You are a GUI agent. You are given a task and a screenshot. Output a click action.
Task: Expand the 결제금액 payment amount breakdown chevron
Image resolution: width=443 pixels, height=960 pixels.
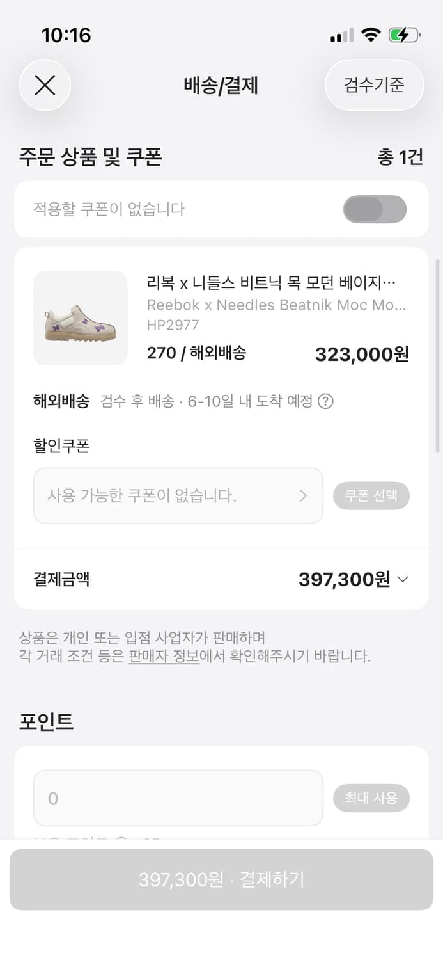pos(402,579)
